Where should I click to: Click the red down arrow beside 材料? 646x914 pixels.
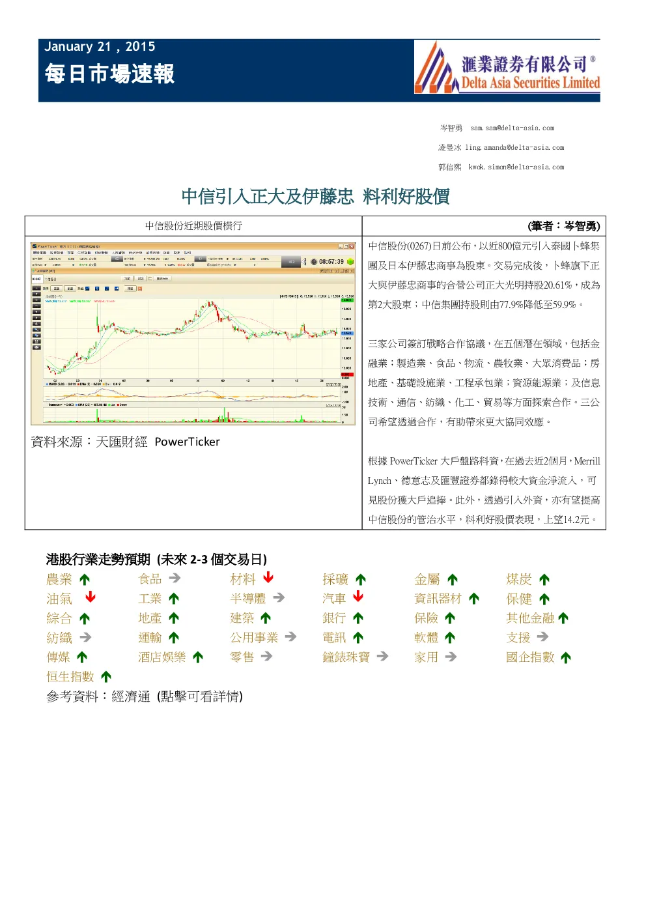[x=268, y=578]
